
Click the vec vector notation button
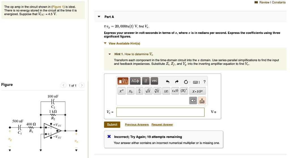click(x=154, y=81)
